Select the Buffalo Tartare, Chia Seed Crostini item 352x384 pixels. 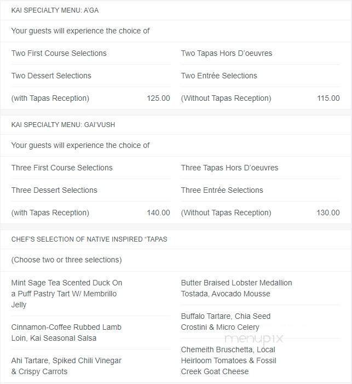tap(226, 322)
